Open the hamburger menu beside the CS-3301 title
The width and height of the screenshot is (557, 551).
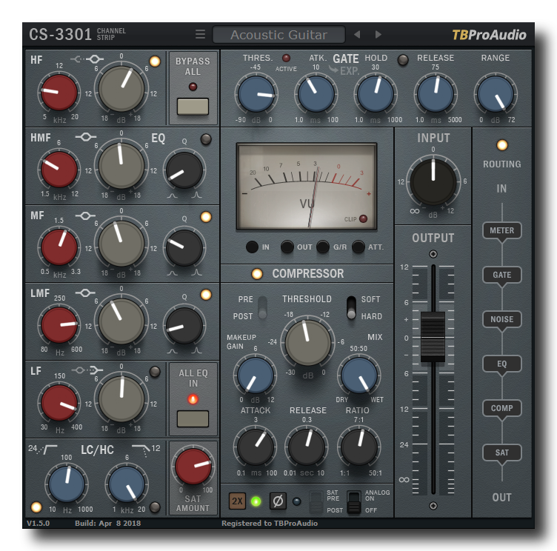tap(200, 35)
